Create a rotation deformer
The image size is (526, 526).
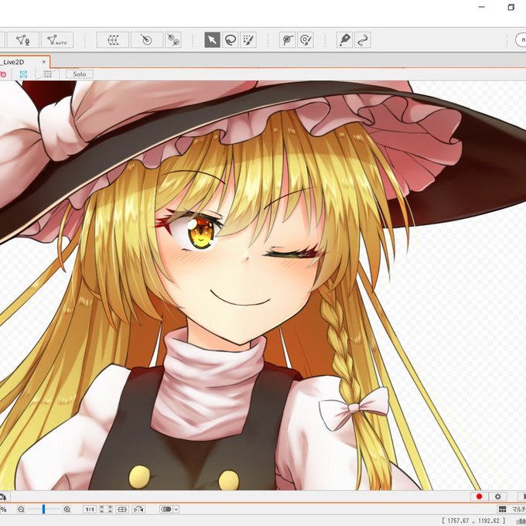[147, 40]
